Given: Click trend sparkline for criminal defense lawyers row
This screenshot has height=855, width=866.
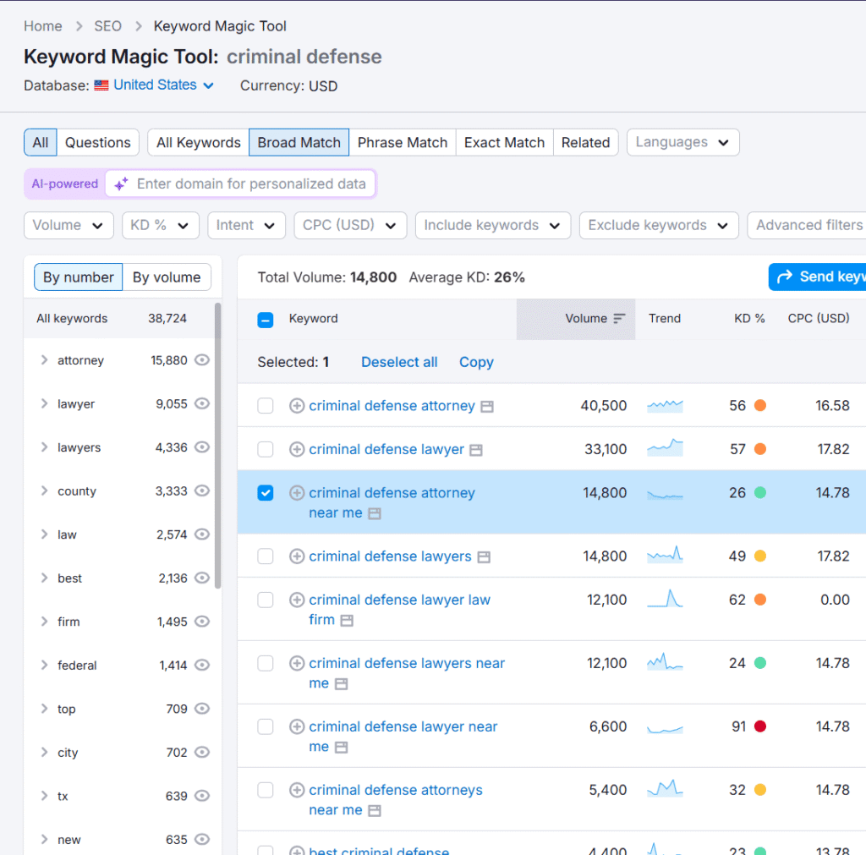Looking at the screenshot, I should point(665,555).
